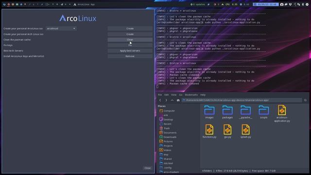This screenshot has width=311, height=175.
Task: Click the network transfer tray icon
Action: click(x=299, y=4)
